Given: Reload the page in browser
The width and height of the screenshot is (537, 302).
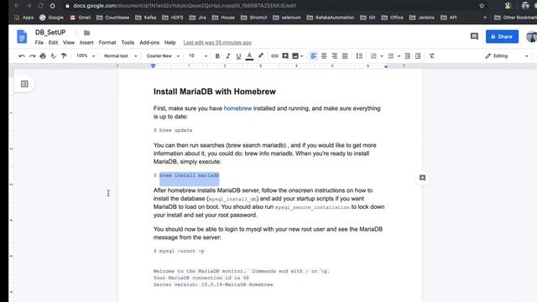Looking at the screenshot, I should (40, 6).
